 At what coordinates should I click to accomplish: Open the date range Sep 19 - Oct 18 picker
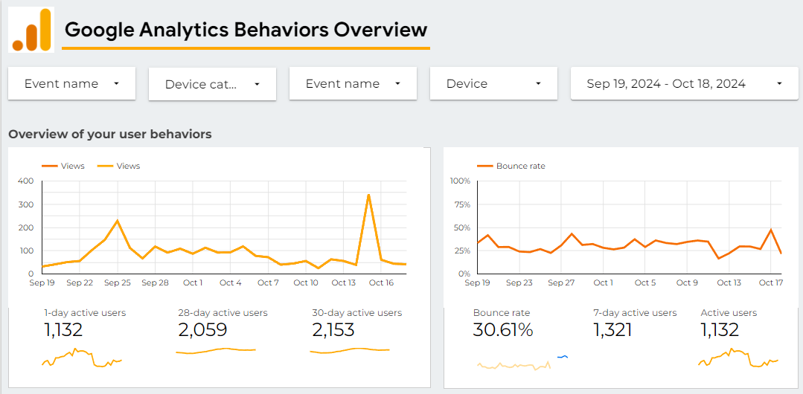[685, 83]
